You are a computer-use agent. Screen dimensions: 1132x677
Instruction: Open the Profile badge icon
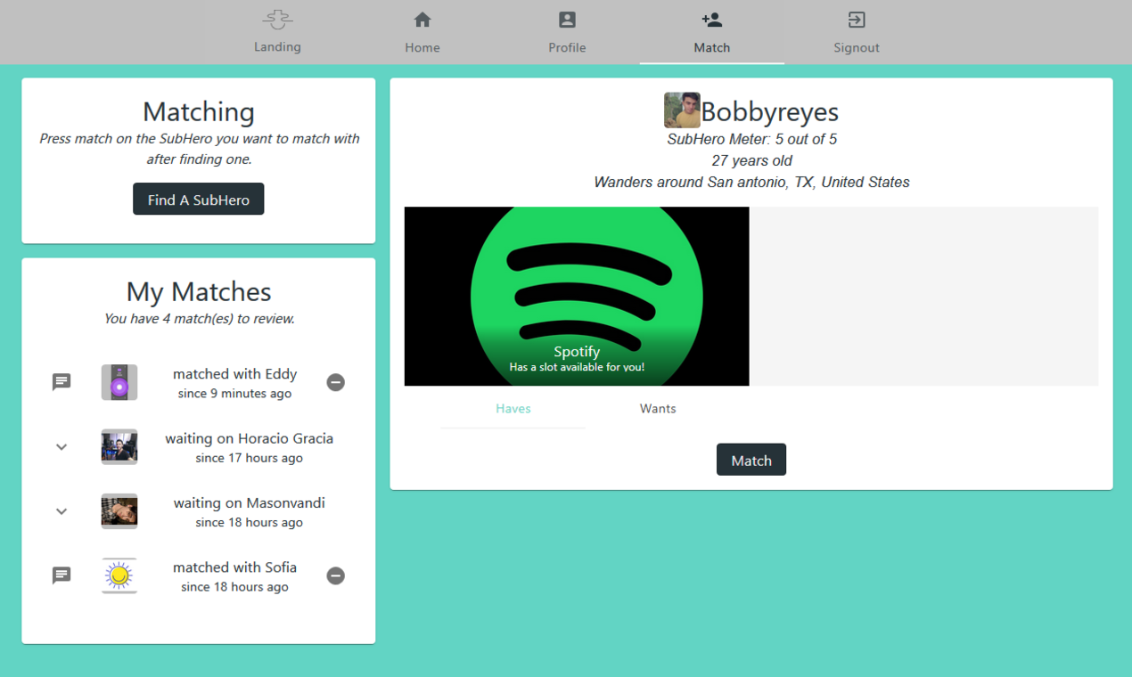coord(567,20)
